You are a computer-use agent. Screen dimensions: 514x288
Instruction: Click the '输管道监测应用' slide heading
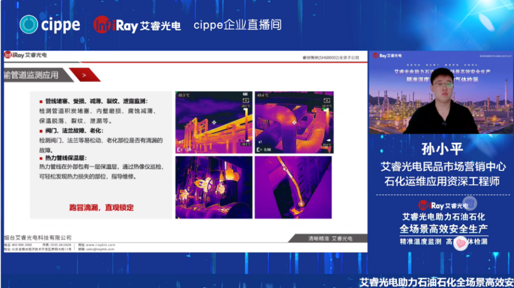31,75
